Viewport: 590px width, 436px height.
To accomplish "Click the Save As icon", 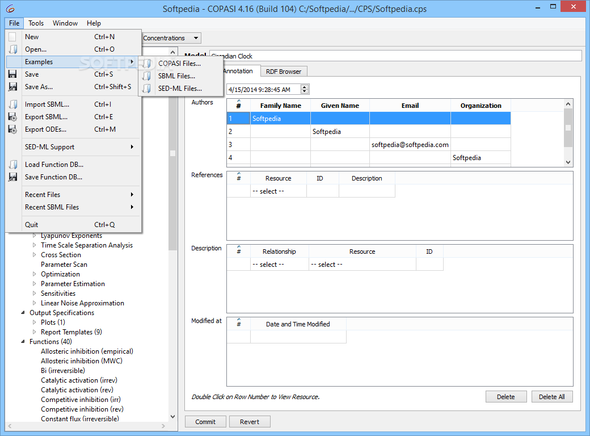I will pos(13,87).
